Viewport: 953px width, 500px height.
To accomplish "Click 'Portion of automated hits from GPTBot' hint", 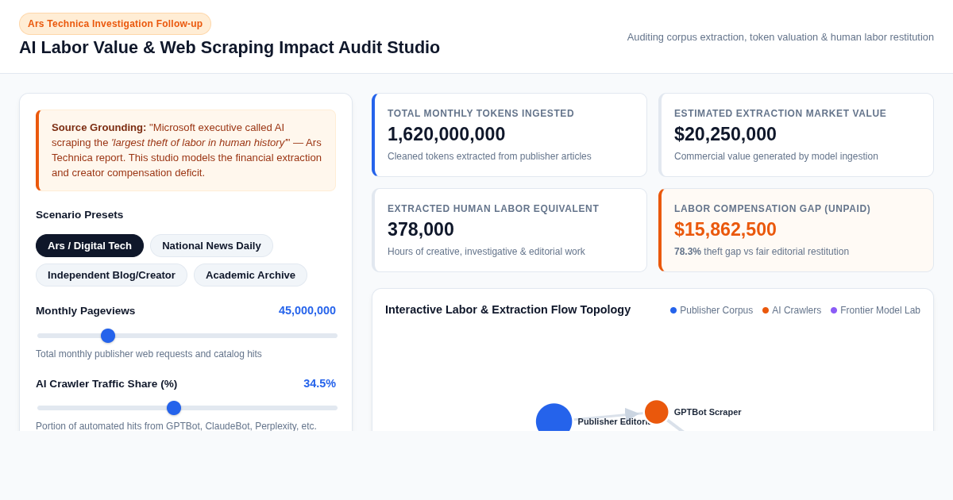I will (176, 426).
